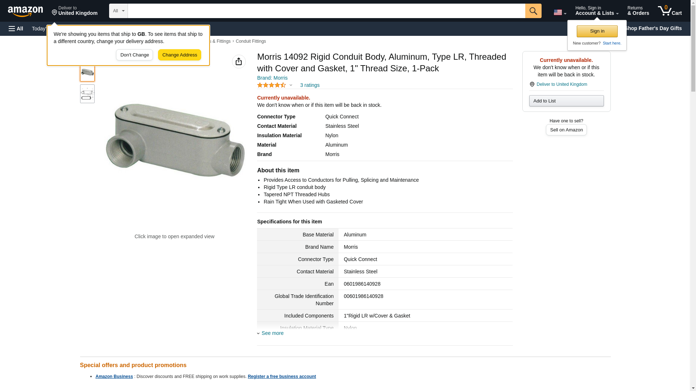Click the yellow Sign in button
The width and height of the screenshot is (696, 391).
(x=597, y=31)
